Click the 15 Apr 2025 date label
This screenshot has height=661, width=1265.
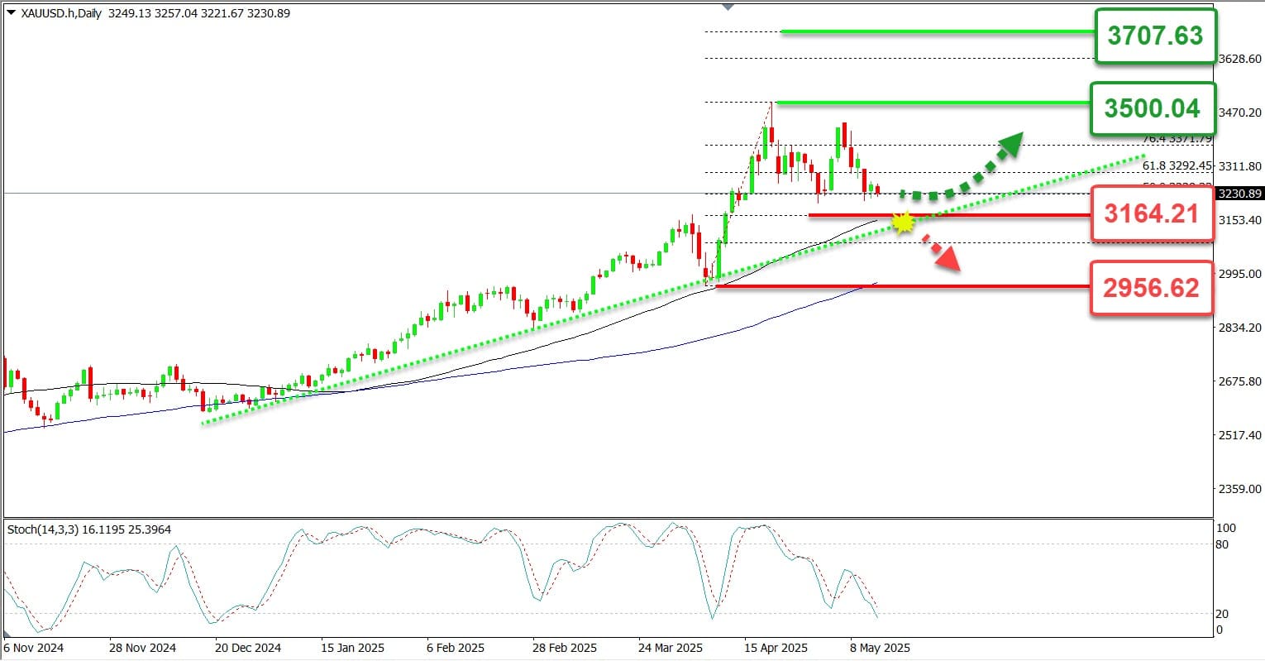pos(776,648)
